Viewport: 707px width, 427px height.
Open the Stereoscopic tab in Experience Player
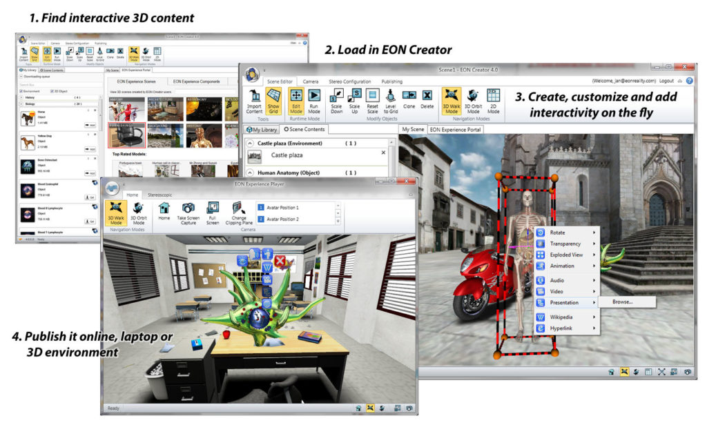pos(162,195)
